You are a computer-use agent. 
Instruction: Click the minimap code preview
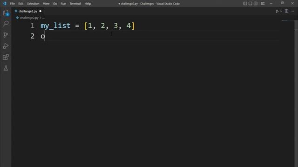point(284,20)
